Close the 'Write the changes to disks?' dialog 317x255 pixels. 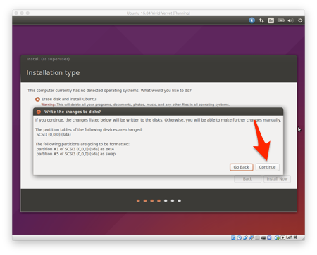click(x=39, y=112)
